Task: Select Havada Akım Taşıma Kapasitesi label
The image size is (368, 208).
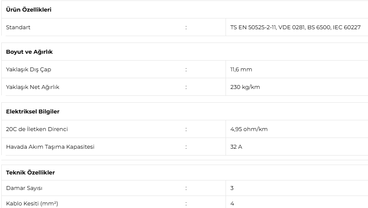Action: pos(50,147)
